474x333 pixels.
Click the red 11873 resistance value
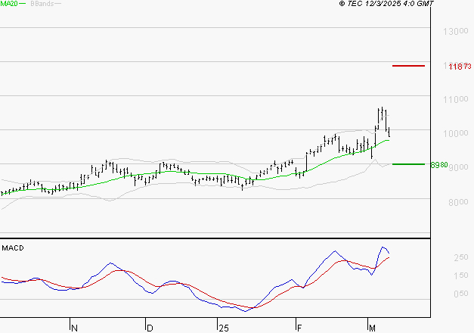tap(460, 67)
